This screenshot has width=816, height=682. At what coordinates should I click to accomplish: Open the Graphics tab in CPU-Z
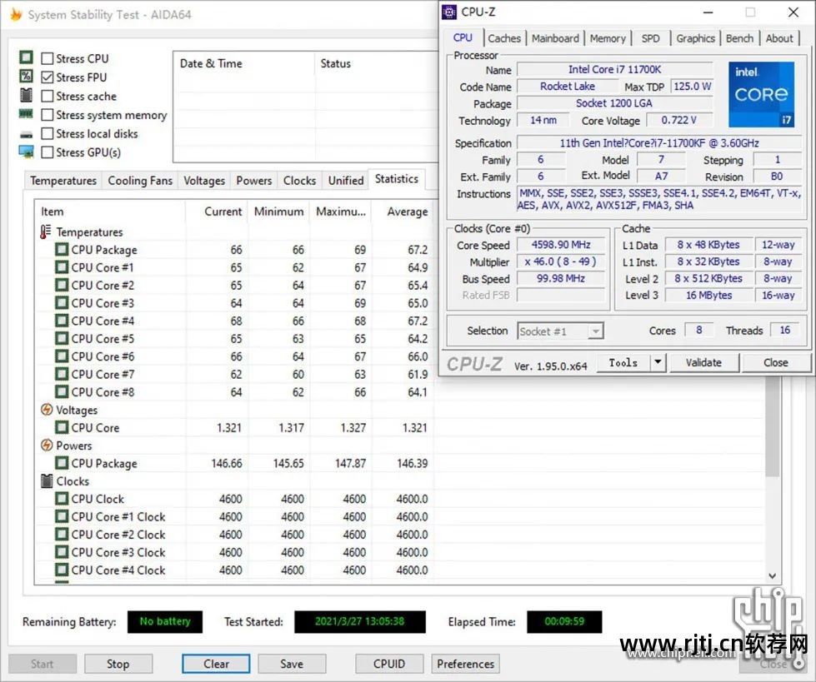(x=695, y=38)
